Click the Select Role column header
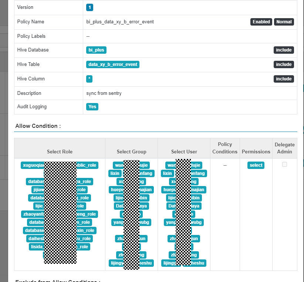This screenshot has height=282, width=304. (60, 152)
